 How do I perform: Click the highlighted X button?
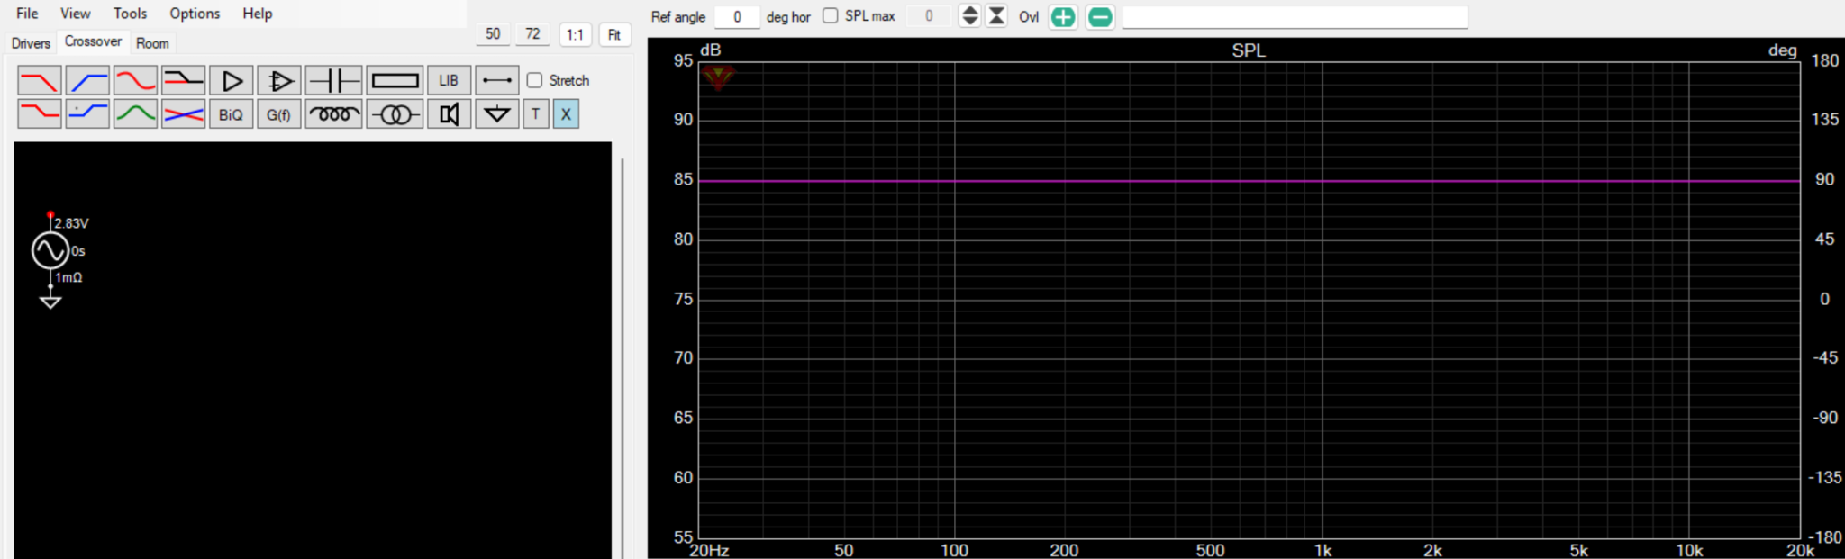click(x=566, y=114)
